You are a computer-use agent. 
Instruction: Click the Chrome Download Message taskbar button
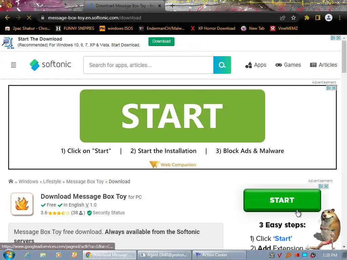tap(109, 255)
